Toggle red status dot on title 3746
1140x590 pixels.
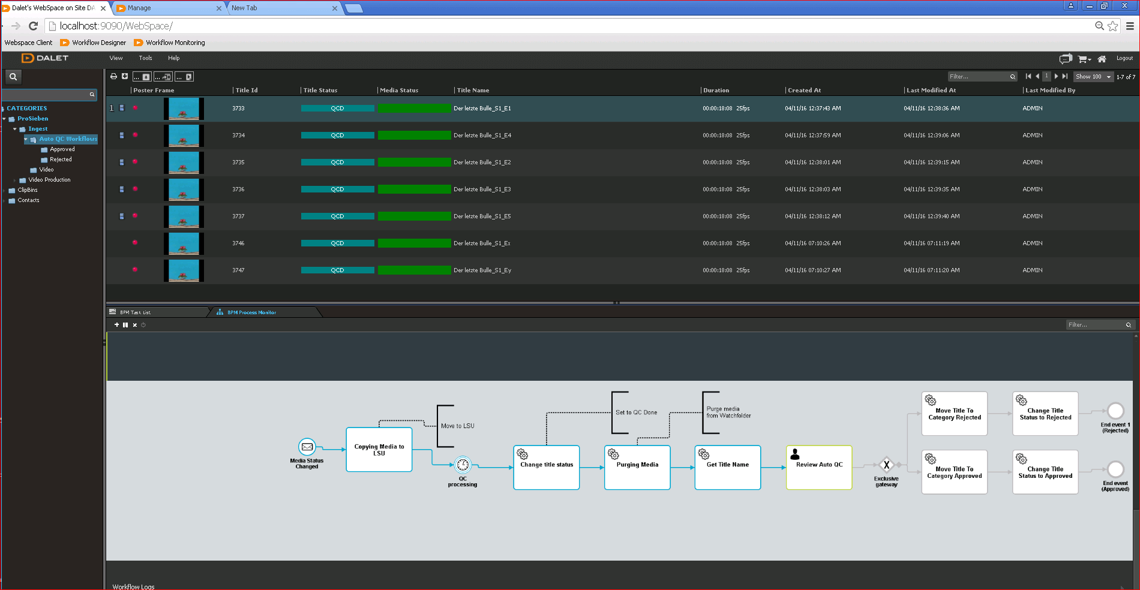(x=135, y=243)
